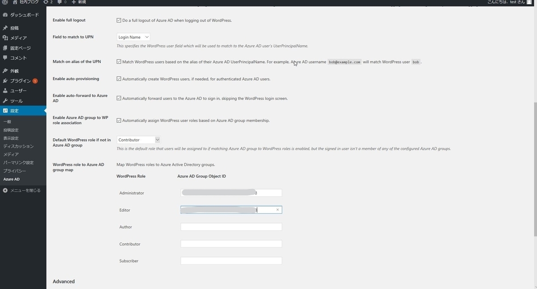Screen dimensions: 537x289
Task: Clear the Editor group ID field with X
Action: [x=277, y=210]
